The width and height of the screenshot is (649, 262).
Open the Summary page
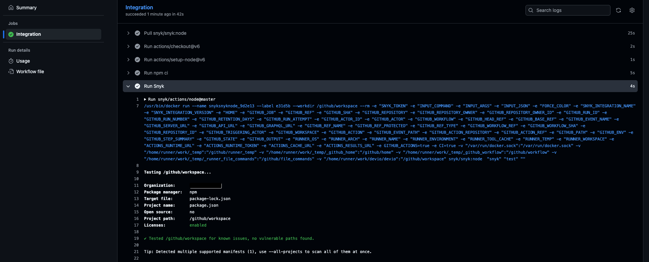26,8
